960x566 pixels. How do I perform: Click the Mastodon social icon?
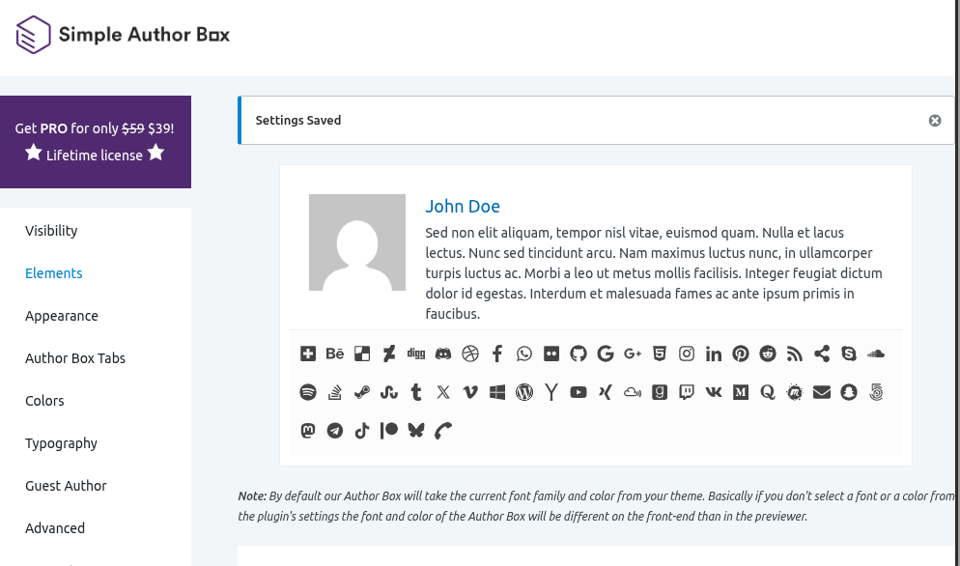pyautogui.click(x=308, y=431)
